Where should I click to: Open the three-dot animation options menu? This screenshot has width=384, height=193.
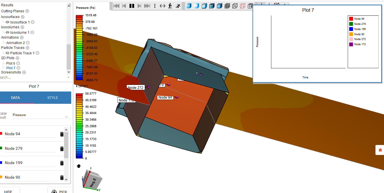click(155, 6)
